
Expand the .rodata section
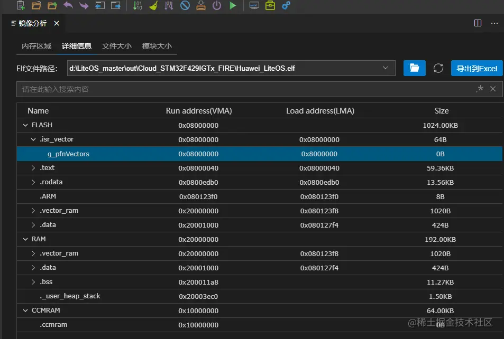coord(33,182)
